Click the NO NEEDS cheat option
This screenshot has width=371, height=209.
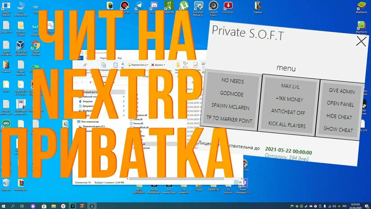pyautogui.click(x=233, y=81)
